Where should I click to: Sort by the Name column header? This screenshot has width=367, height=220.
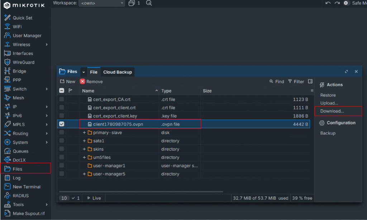tap(119, 91)
